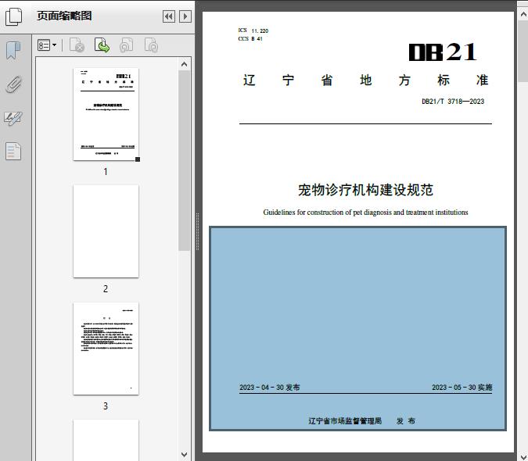528x461 pixels.
Task: Select page 1 thumbnail
Action: point(106,114)
